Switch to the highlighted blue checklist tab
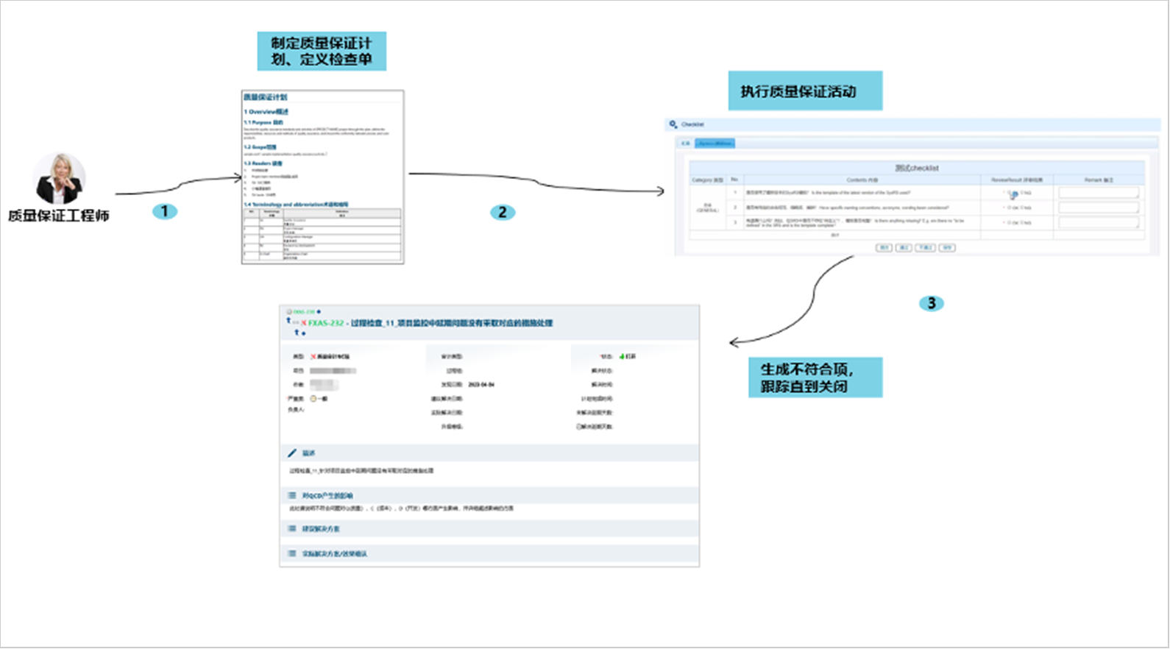Viewport: 1170px width, 649px height. (x=715, y=143)
